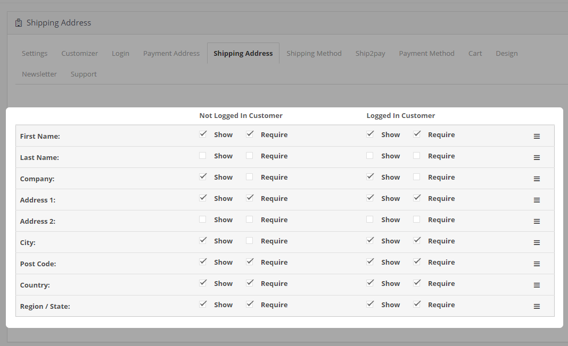Screen dimensions: 568x346
Task: Click the City row reorder handle icon
Action: click(537, 243)
